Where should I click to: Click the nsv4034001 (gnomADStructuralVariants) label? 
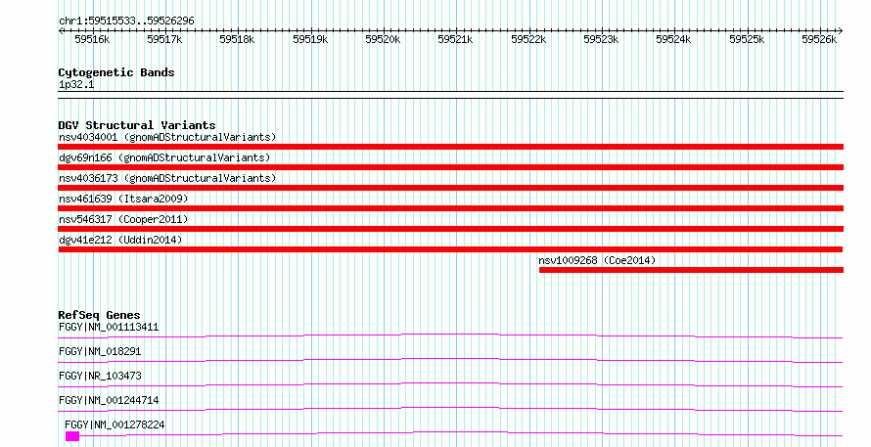(167, 137)
